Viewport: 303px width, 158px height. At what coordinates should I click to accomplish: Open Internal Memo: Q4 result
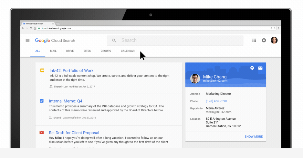pyautogui.click(x=66, y=101)
